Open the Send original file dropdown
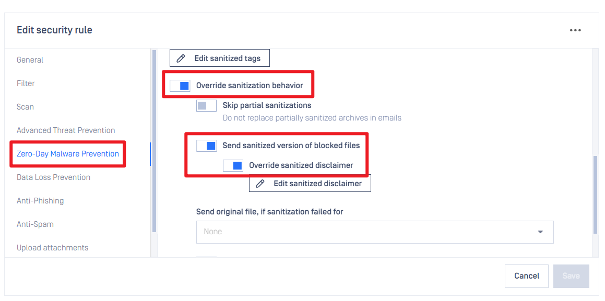The width and height of the screenshot is (605, 301). [375, 232]
